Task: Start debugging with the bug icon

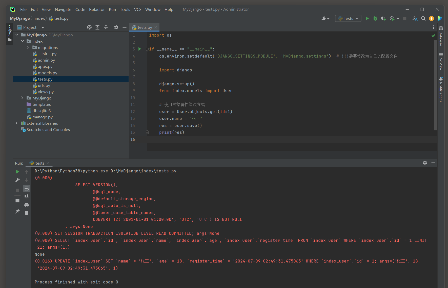Action: [375, 18]
